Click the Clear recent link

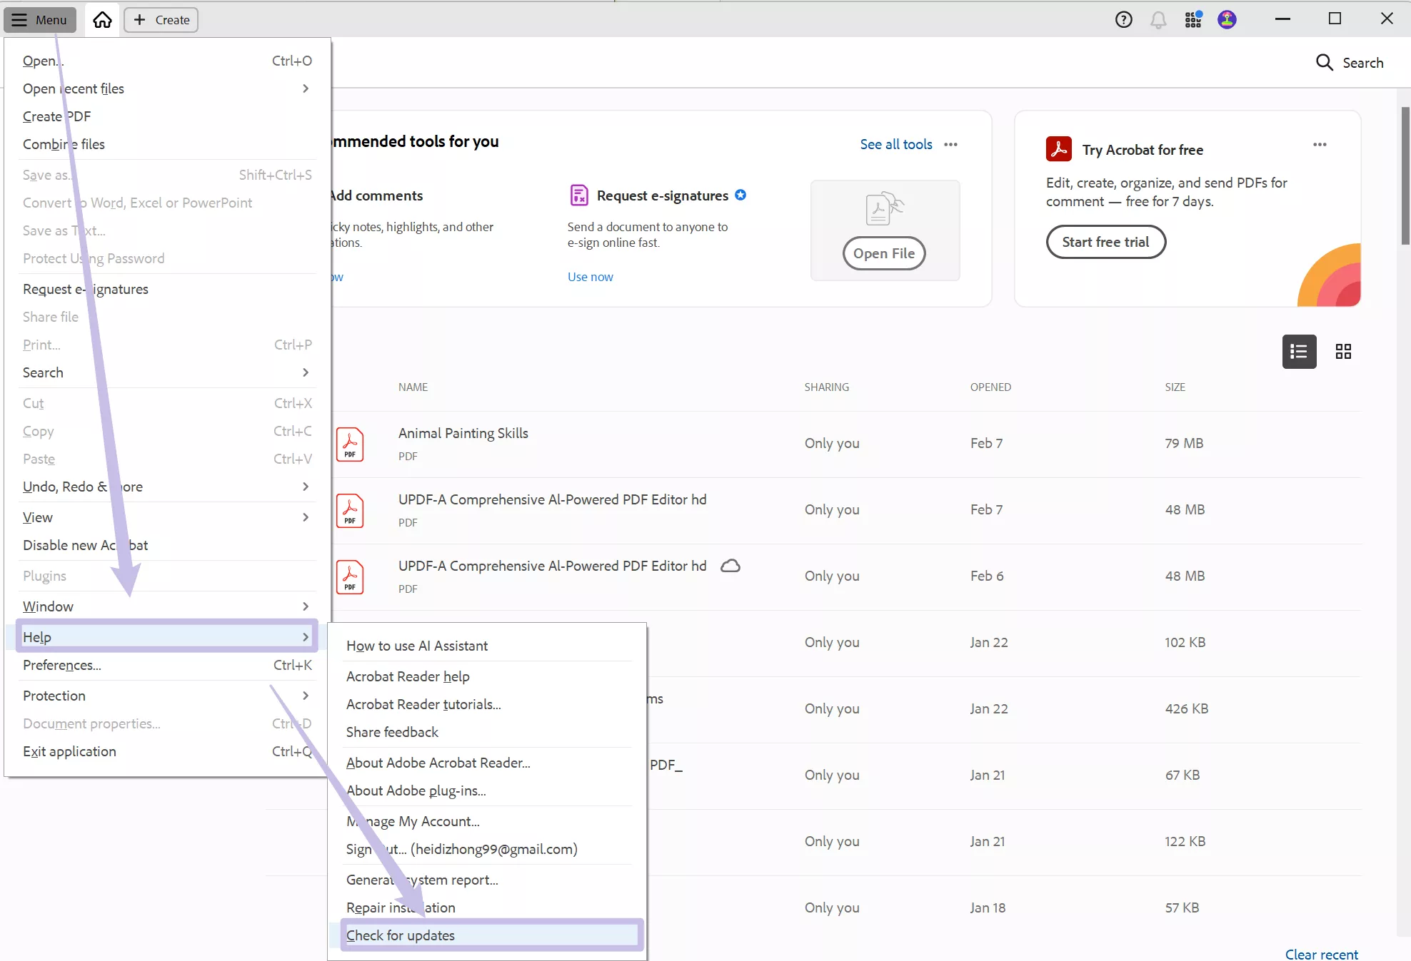pos(1322,955)
